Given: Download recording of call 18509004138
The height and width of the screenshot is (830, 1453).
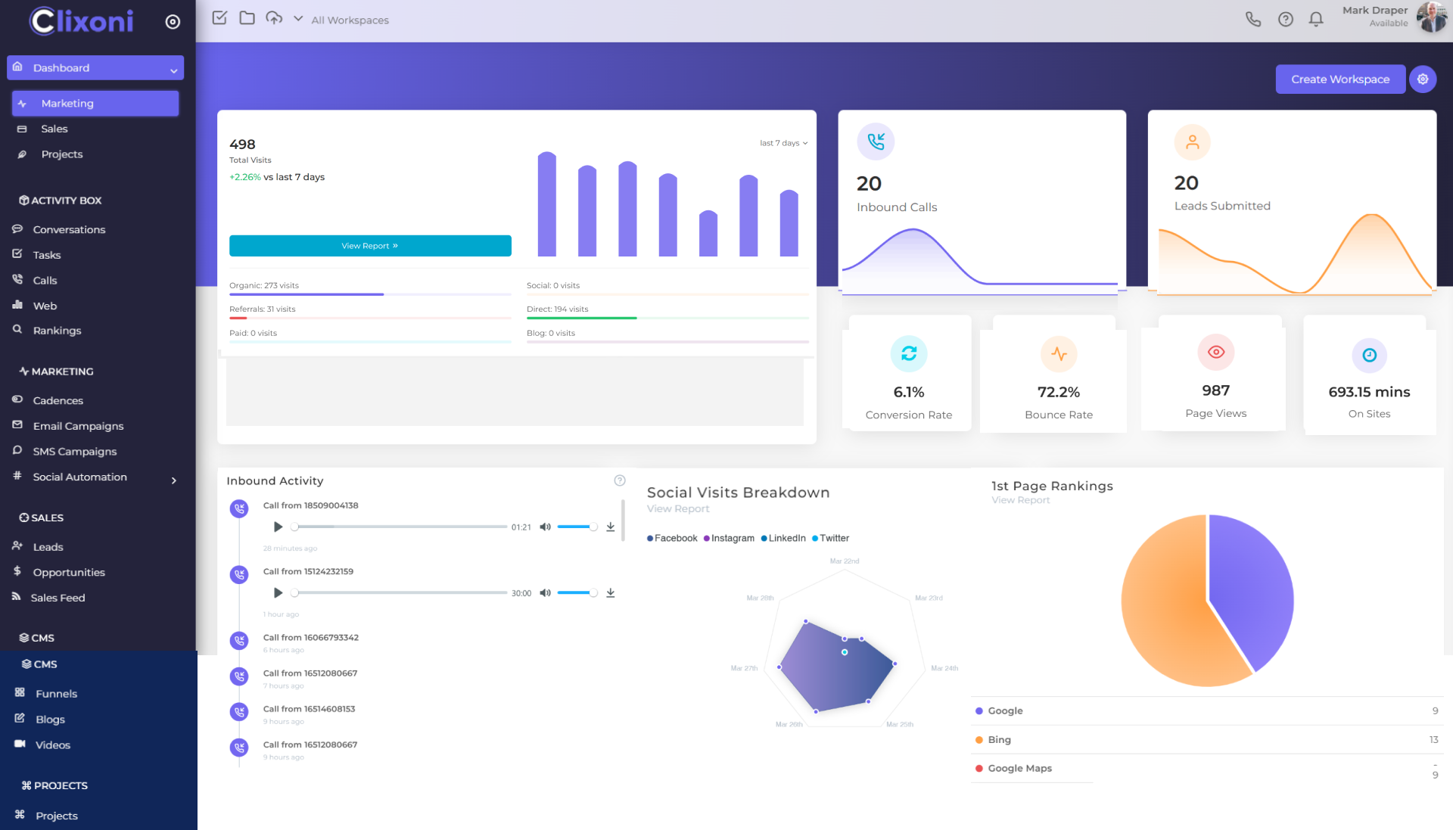Looking at the screenshot, I should (610, 527).
